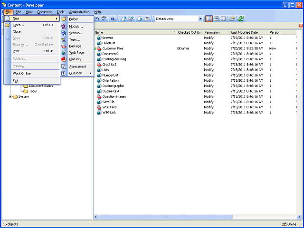Open the Tools menu

(x=60, y=12)
